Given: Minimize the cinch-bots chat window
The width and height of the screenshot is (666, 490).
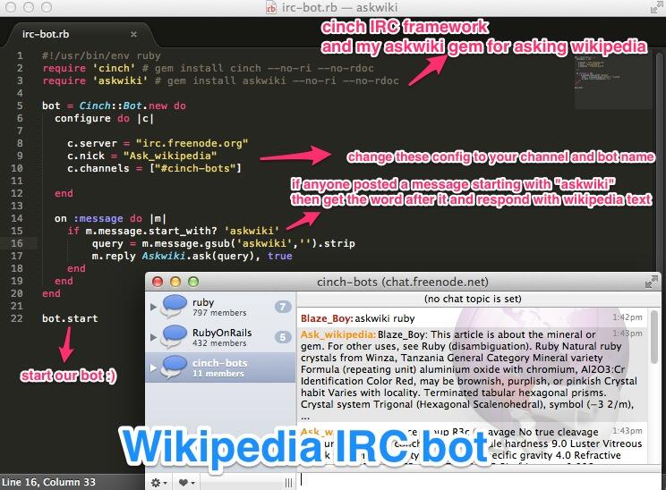Looking at the screenshot, I should click(175, 282).
